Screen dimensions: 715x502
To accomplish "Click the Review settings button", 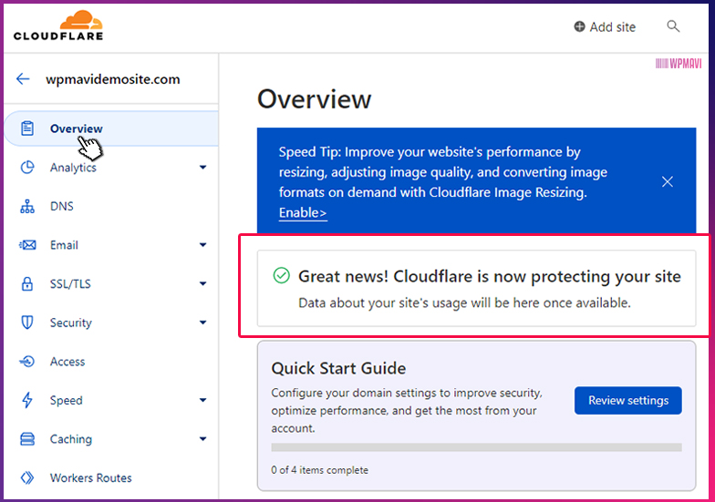I will pos(627,401).
